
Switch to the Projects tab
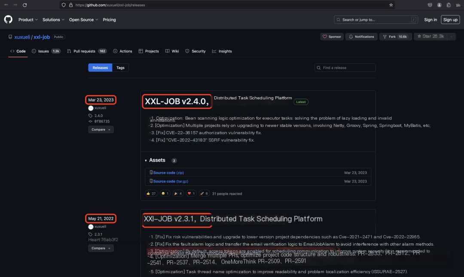149,51
